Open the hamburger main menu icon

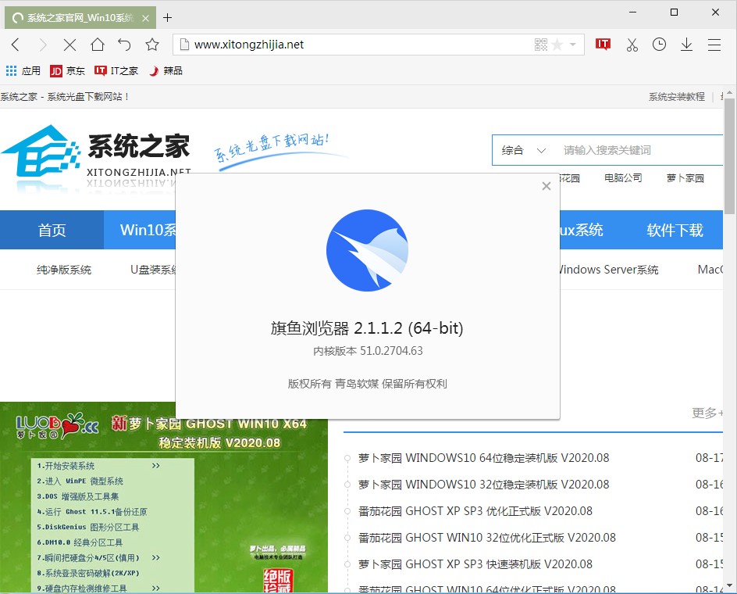[714, 45]
